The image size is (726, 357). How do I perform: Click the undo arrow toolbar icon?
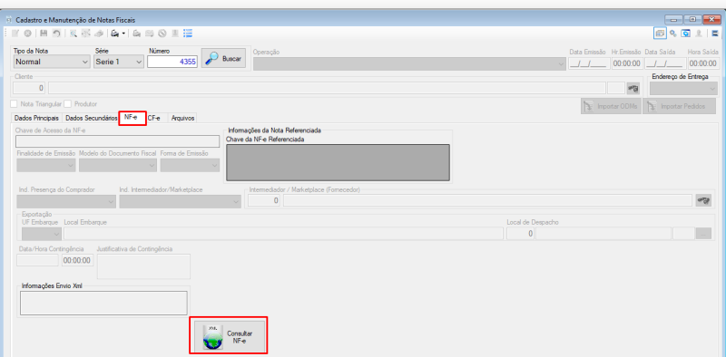[x=56, y=34]
